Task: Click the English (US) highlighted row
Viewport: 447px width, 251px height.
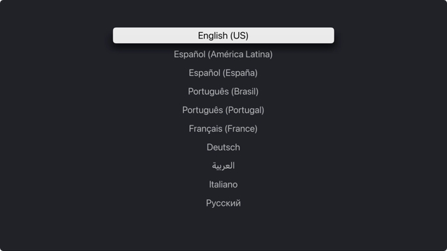Action: (x=223, y=36)
